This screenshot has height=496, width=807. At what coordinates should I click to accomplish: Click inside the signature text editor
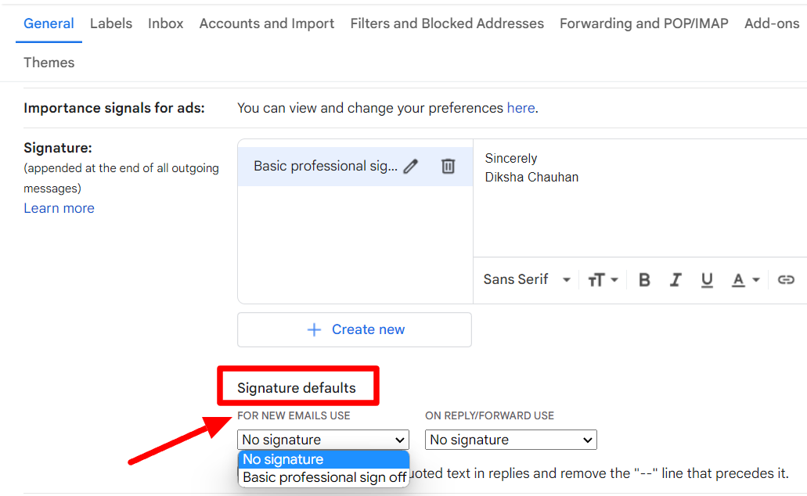click(639, 198)
